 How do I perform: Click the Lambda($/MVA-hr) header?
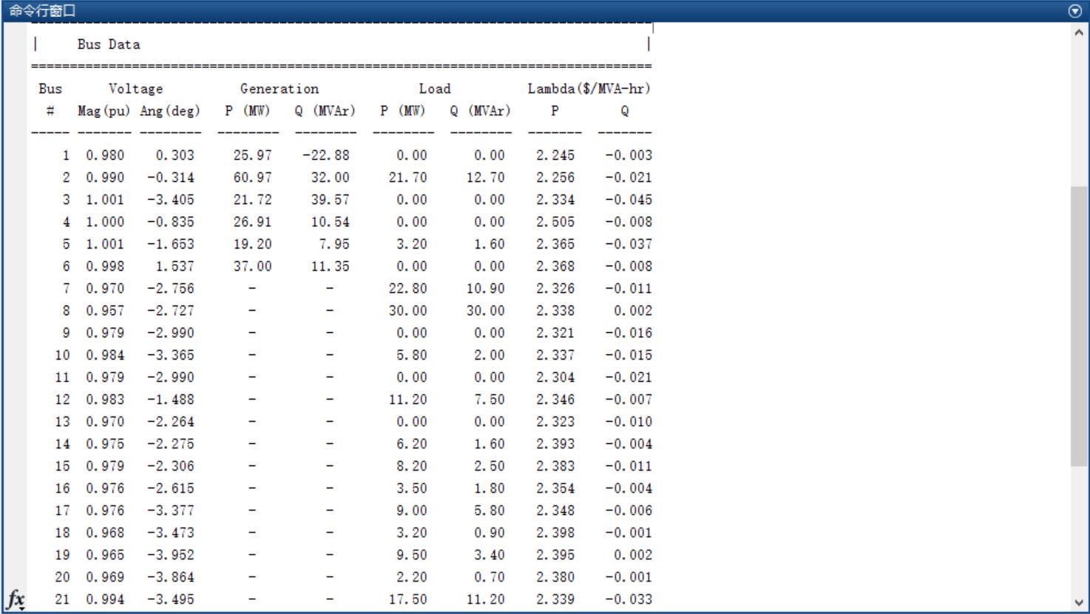[x=589, y=89]
